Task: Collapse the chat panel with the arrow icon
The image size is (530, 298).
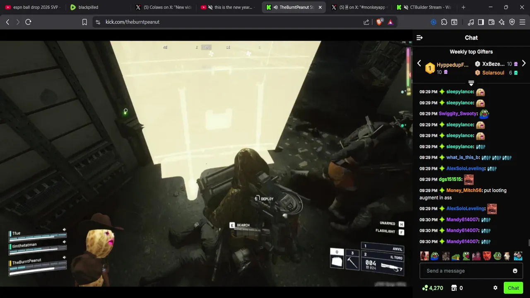Action: tap(419, 38)
